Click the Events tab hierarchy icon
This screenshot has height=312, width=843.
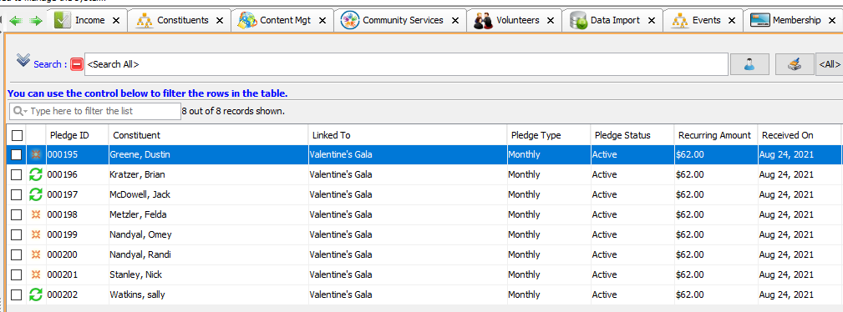pos(680,20)
